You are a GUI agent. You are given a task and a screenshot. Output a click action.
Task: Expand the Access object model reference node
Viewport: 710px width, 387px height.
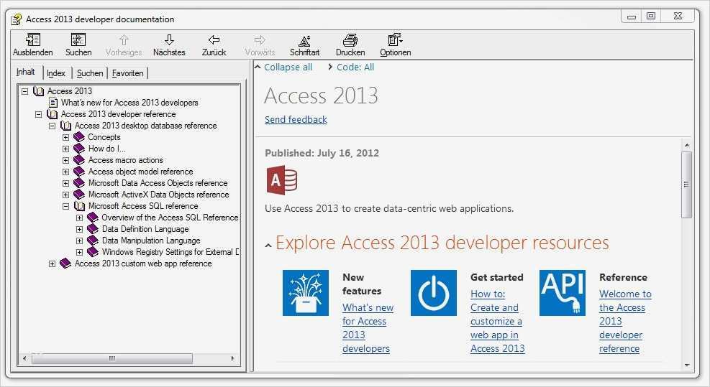(x=65, y=172)
